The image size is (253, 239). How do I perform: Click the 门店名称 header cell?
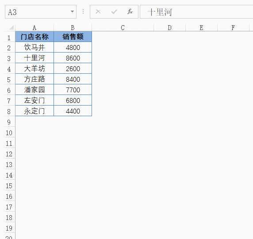(34, 37)
